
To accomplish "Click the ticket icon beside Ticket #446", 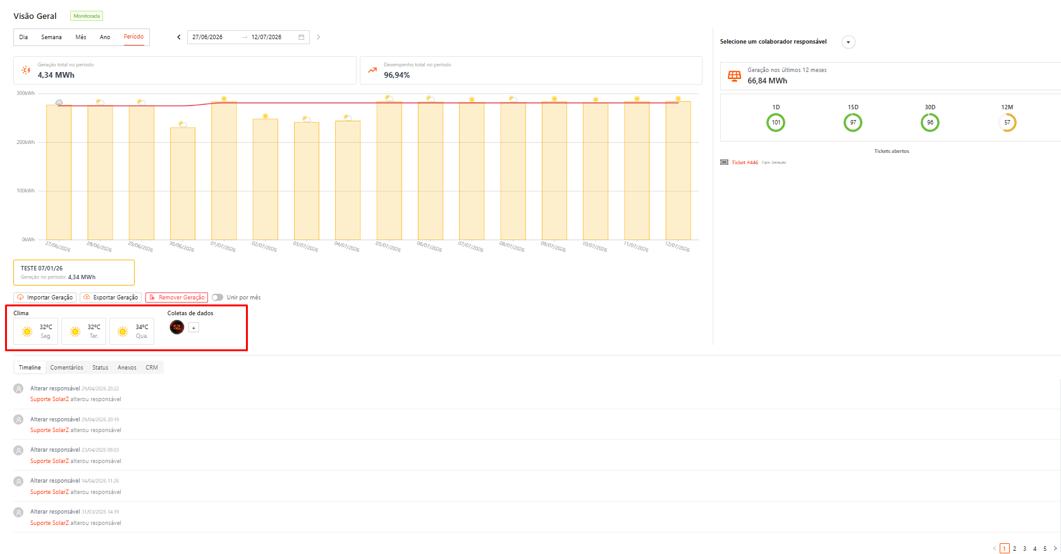I will coord(725,162).
